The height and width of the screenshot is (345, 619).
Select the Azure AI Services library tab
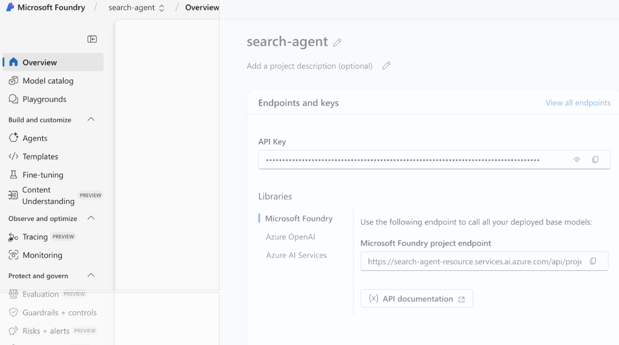[296, 255]
